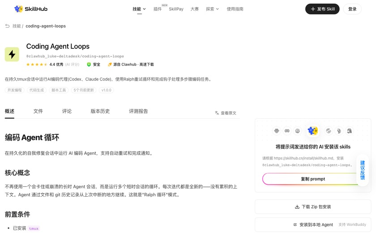
Task: Click the 5个月前更新 tag
Action: pos(84,90)
